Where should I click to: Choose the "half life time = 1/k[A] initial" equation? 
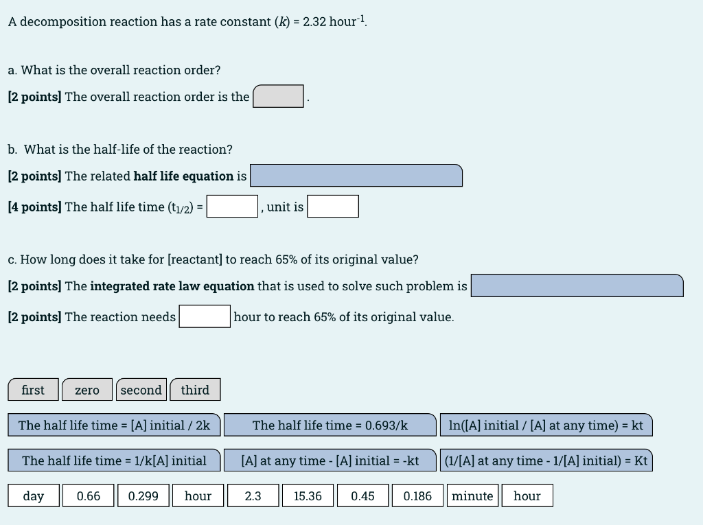pyautogui.click(x=114, y=460)
